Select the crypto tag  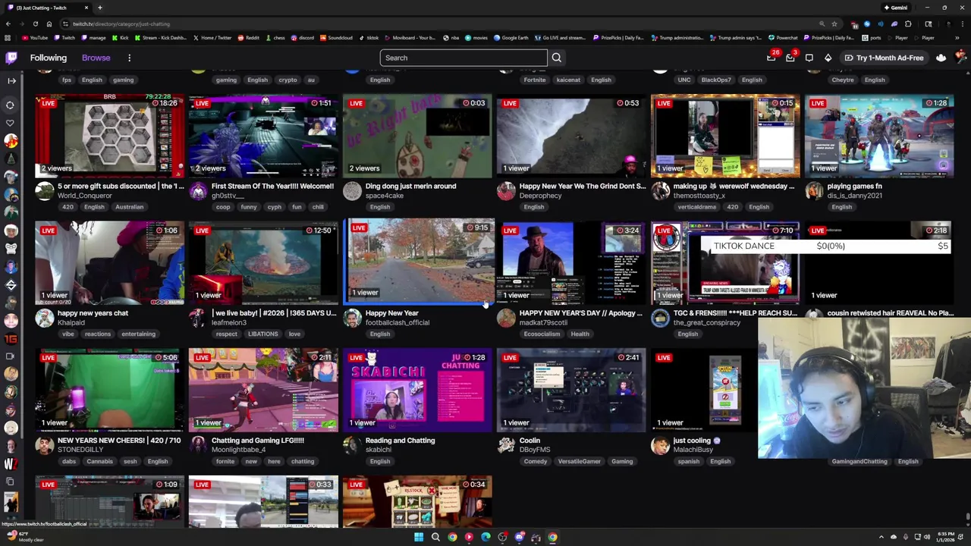(x=288, y=80)
